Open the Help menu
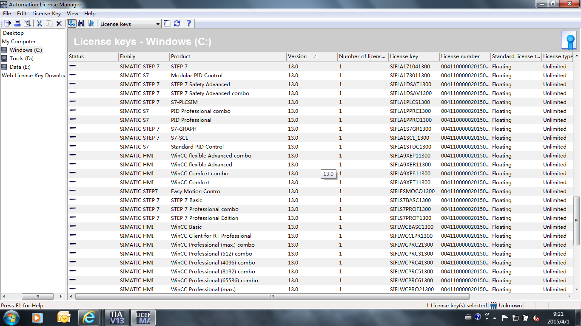Image resolution: width=581 pixels, height=326 pixels. [90, 14]
